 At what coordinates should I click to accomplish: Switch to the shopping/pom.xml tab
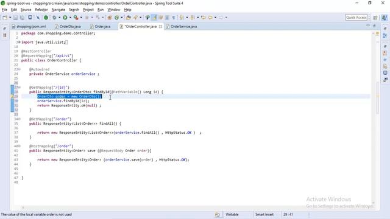coord(29,26)
